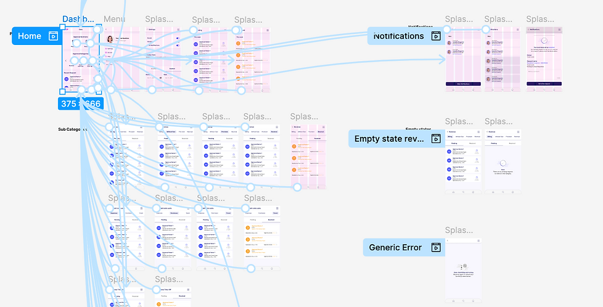Click the top-left selection handle of the Dashboard frame

tap(62, 27)
